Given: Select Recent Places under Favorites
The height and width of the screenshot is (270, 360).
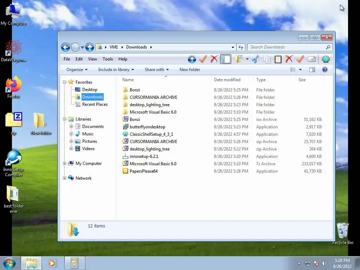Looking at the screenshot, I should (95, 104).
